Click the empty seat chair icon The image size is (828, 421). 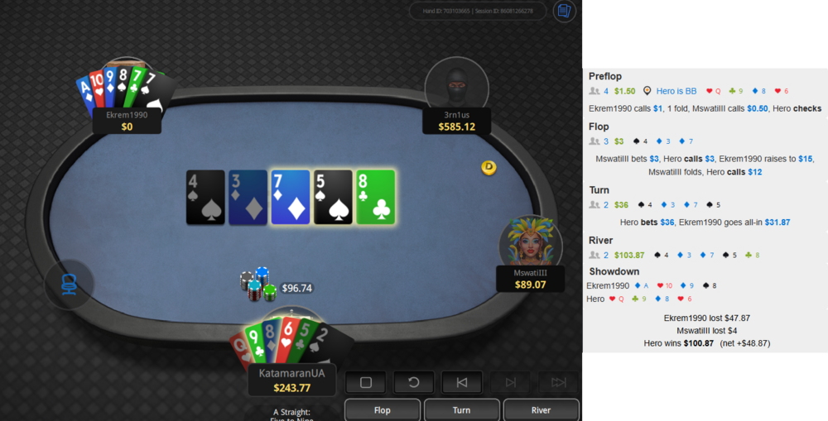(x=70, y=285)
